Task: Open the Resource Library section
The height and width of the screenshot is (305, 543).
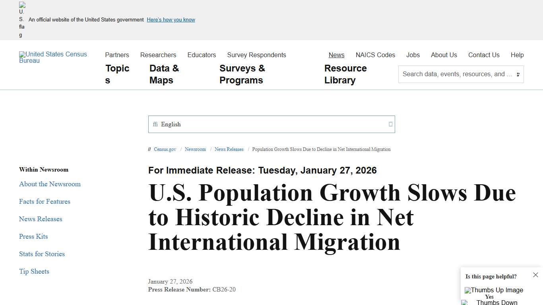Action: click(345, 74)
